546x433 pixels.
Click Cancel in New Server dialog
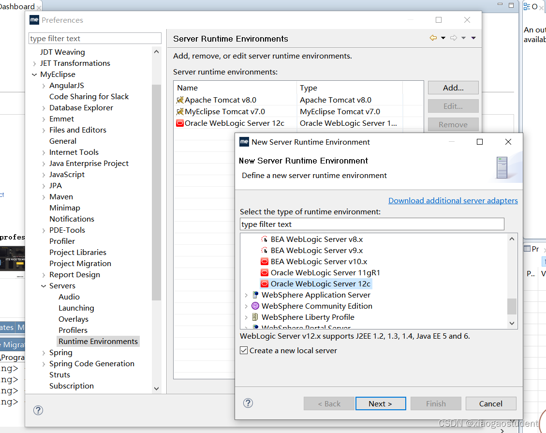tap(491, 403)
